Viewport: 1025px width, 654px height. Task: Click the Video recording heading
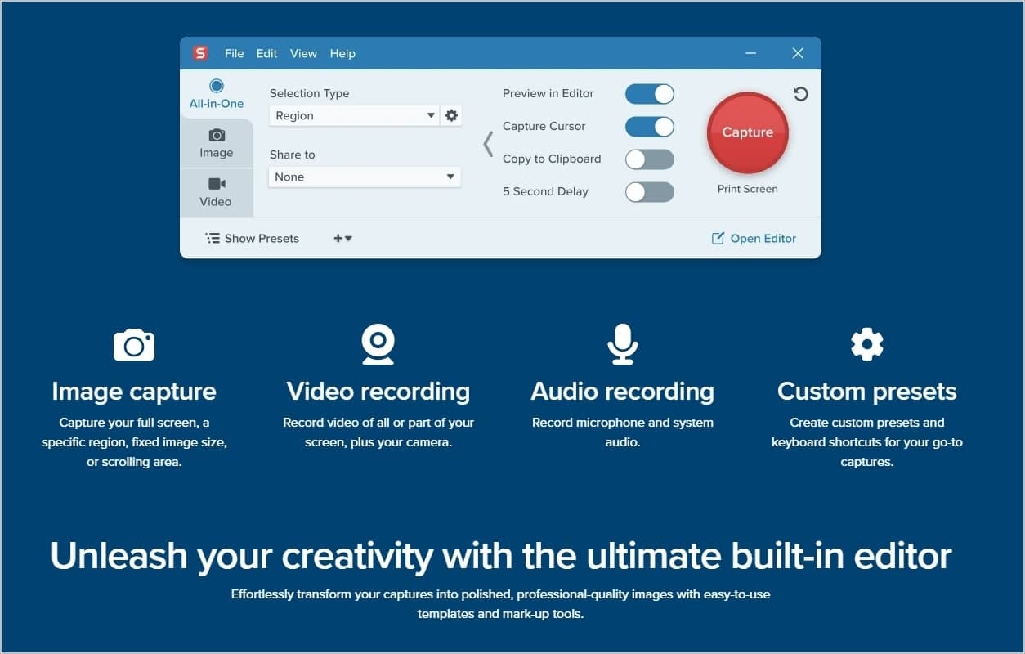click(x=378, y=392)
